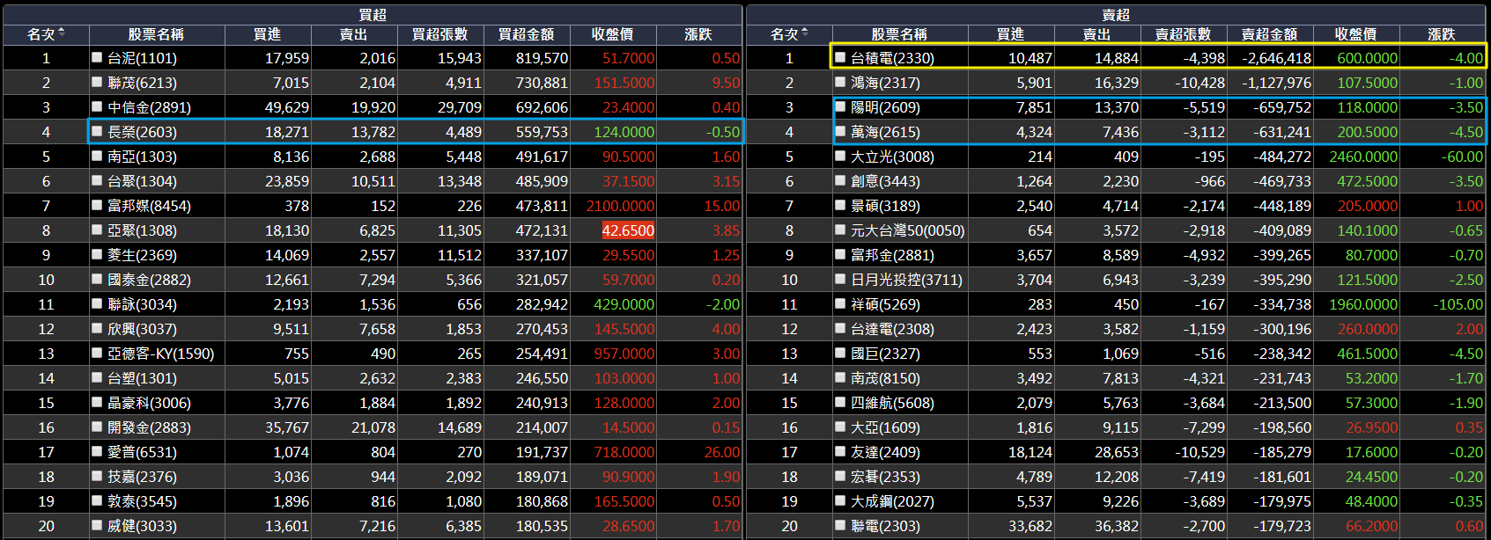Open stock 敦泰(3545)
This screenshot has height=540, width=1491.
(142, 501)
